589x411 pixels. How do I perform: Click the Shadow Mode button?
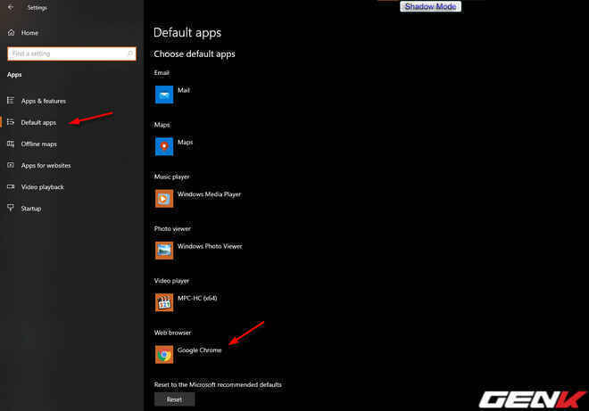pos(430,6)
